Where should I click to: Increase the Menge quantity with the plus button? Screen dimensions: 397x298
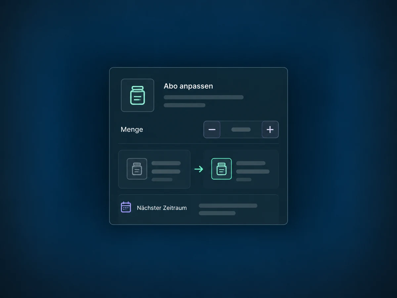click(270, 129)
